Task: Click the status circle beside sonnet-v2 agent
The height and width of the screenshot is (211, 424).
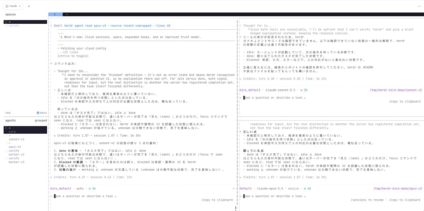Action: coord(6,135)
